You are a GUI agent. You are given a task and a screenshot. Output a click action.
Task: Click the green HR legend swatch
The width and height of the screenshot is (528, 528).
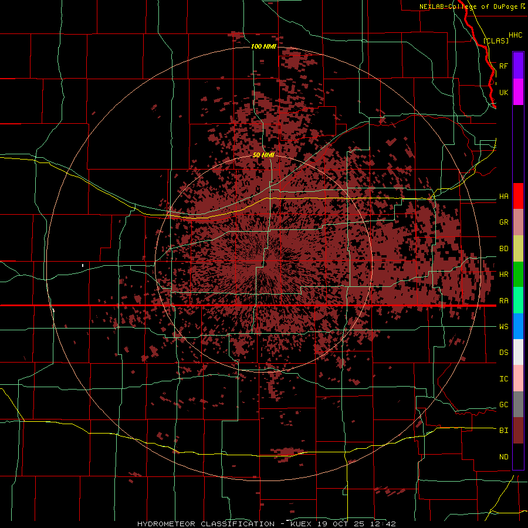click(x=518, y=275)
